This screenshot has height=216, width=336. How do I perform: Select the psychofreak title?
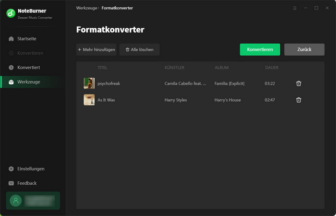click(x=108, y=84)
